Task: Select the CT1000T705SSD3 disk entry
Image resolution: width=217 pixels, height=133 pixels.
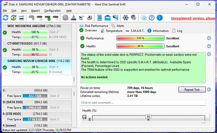Action: tap(37, 49)
